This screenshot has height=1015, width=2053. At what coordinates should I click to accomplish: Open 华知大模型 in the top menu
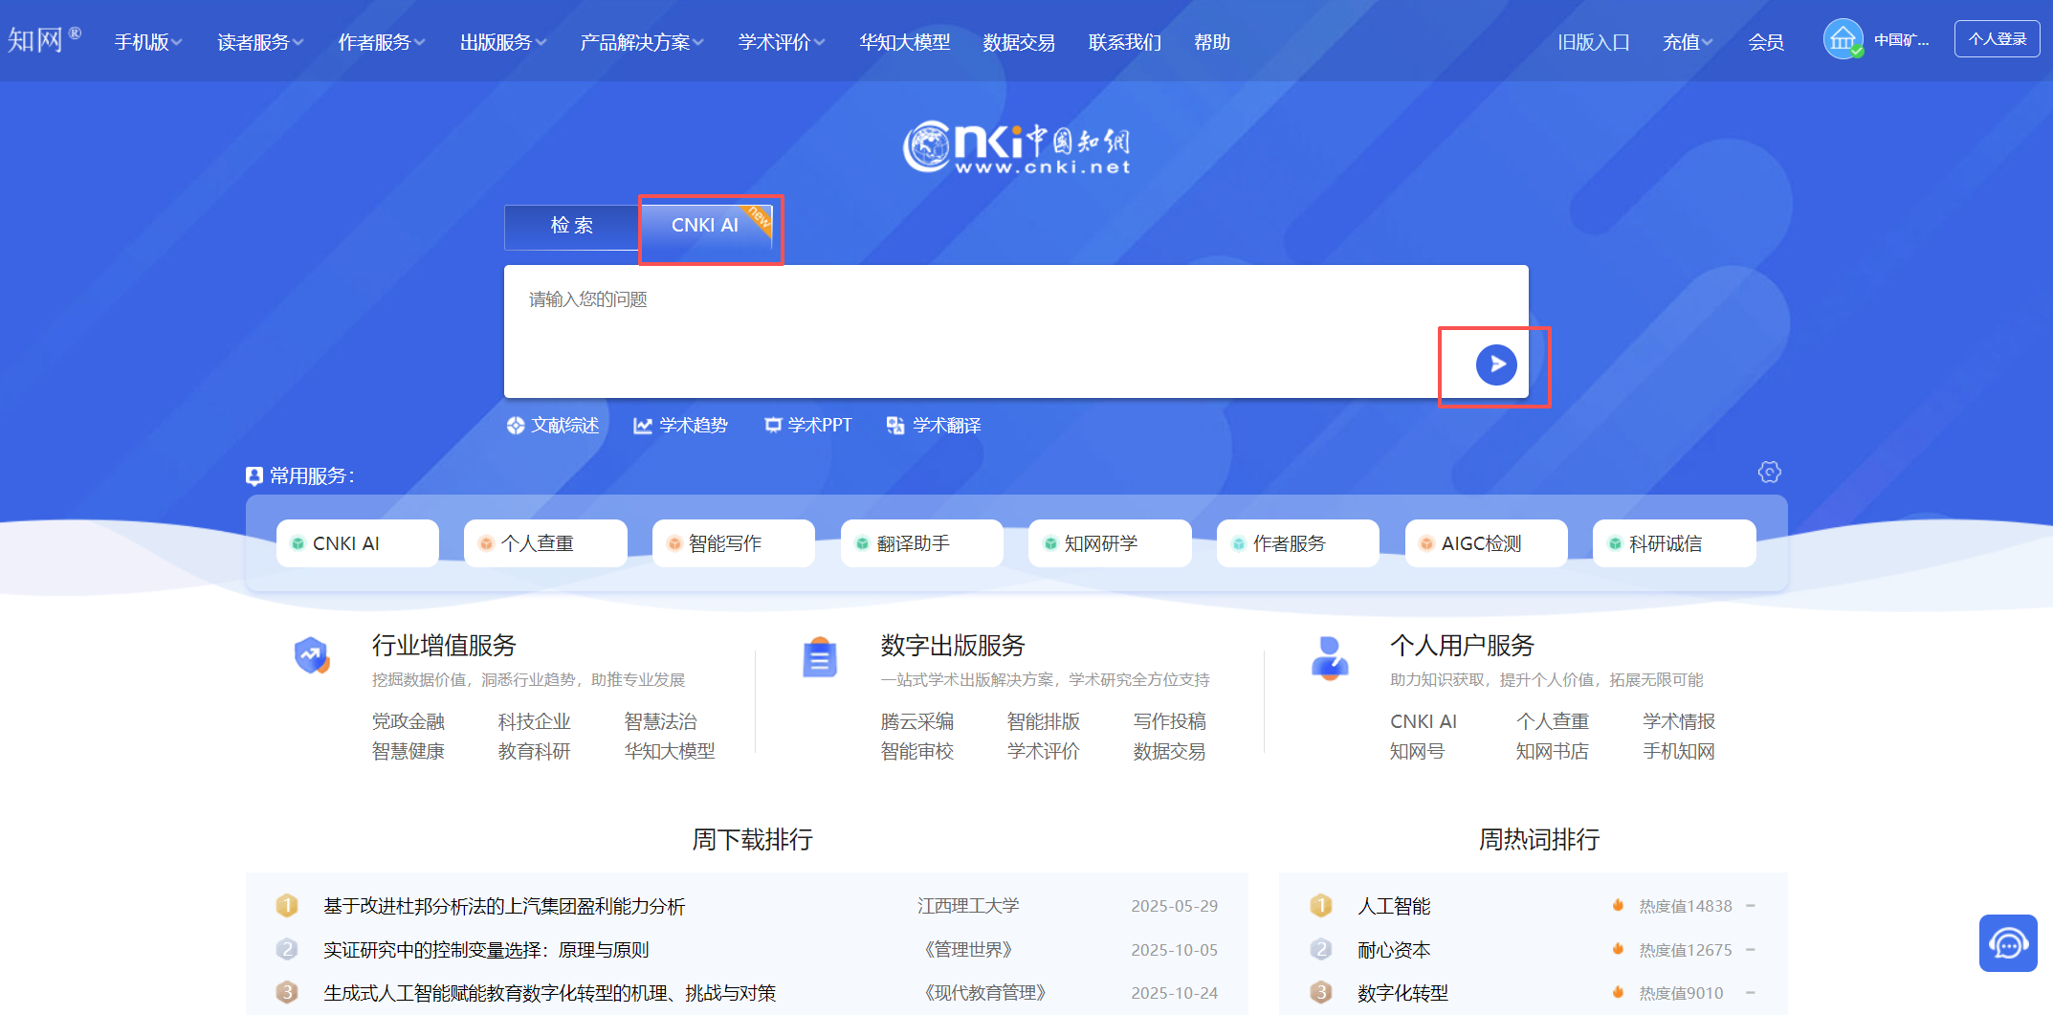904,42
